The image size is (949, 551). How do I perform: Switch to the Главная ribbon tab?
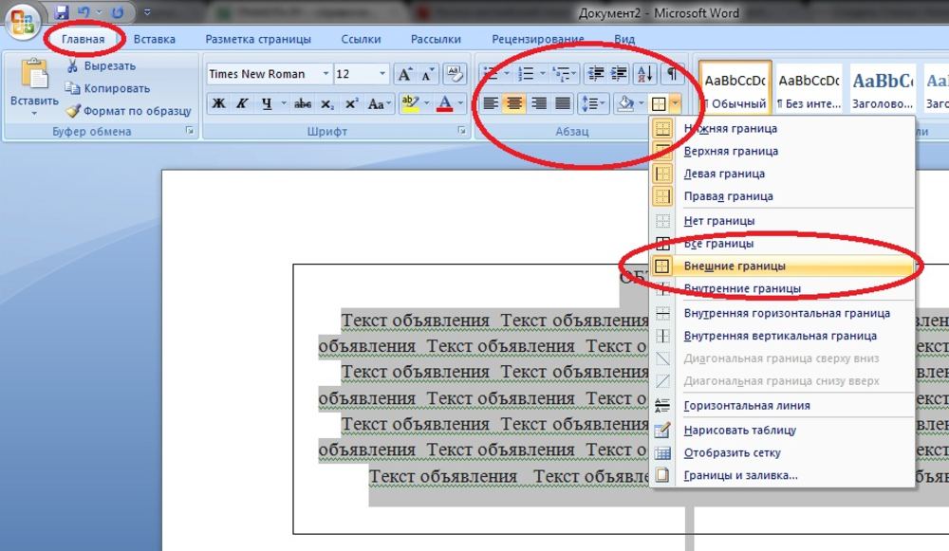click(83, 39)
